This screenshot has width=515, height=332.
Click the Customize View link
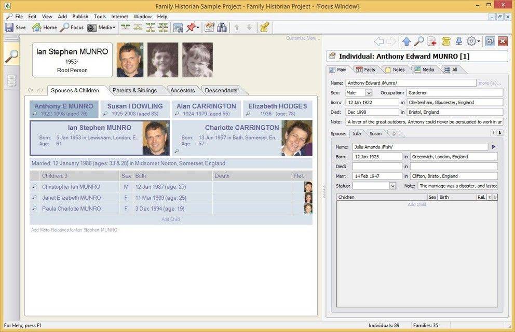302,38
